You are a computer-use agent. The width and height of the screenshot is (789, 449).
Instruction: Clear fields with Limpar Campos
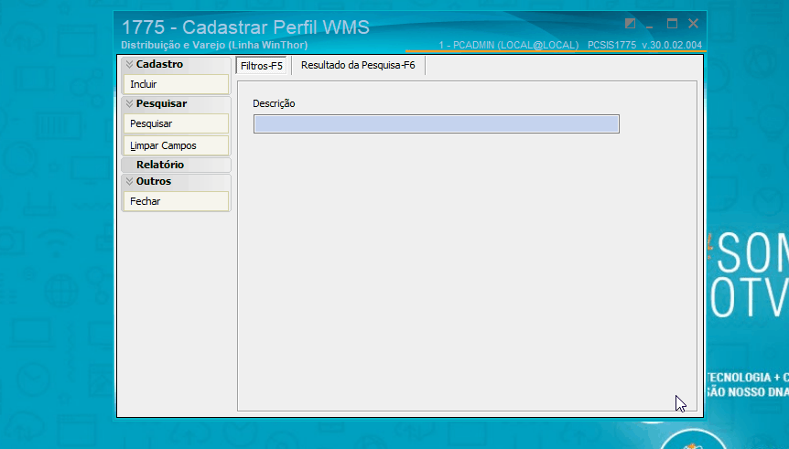176,145
